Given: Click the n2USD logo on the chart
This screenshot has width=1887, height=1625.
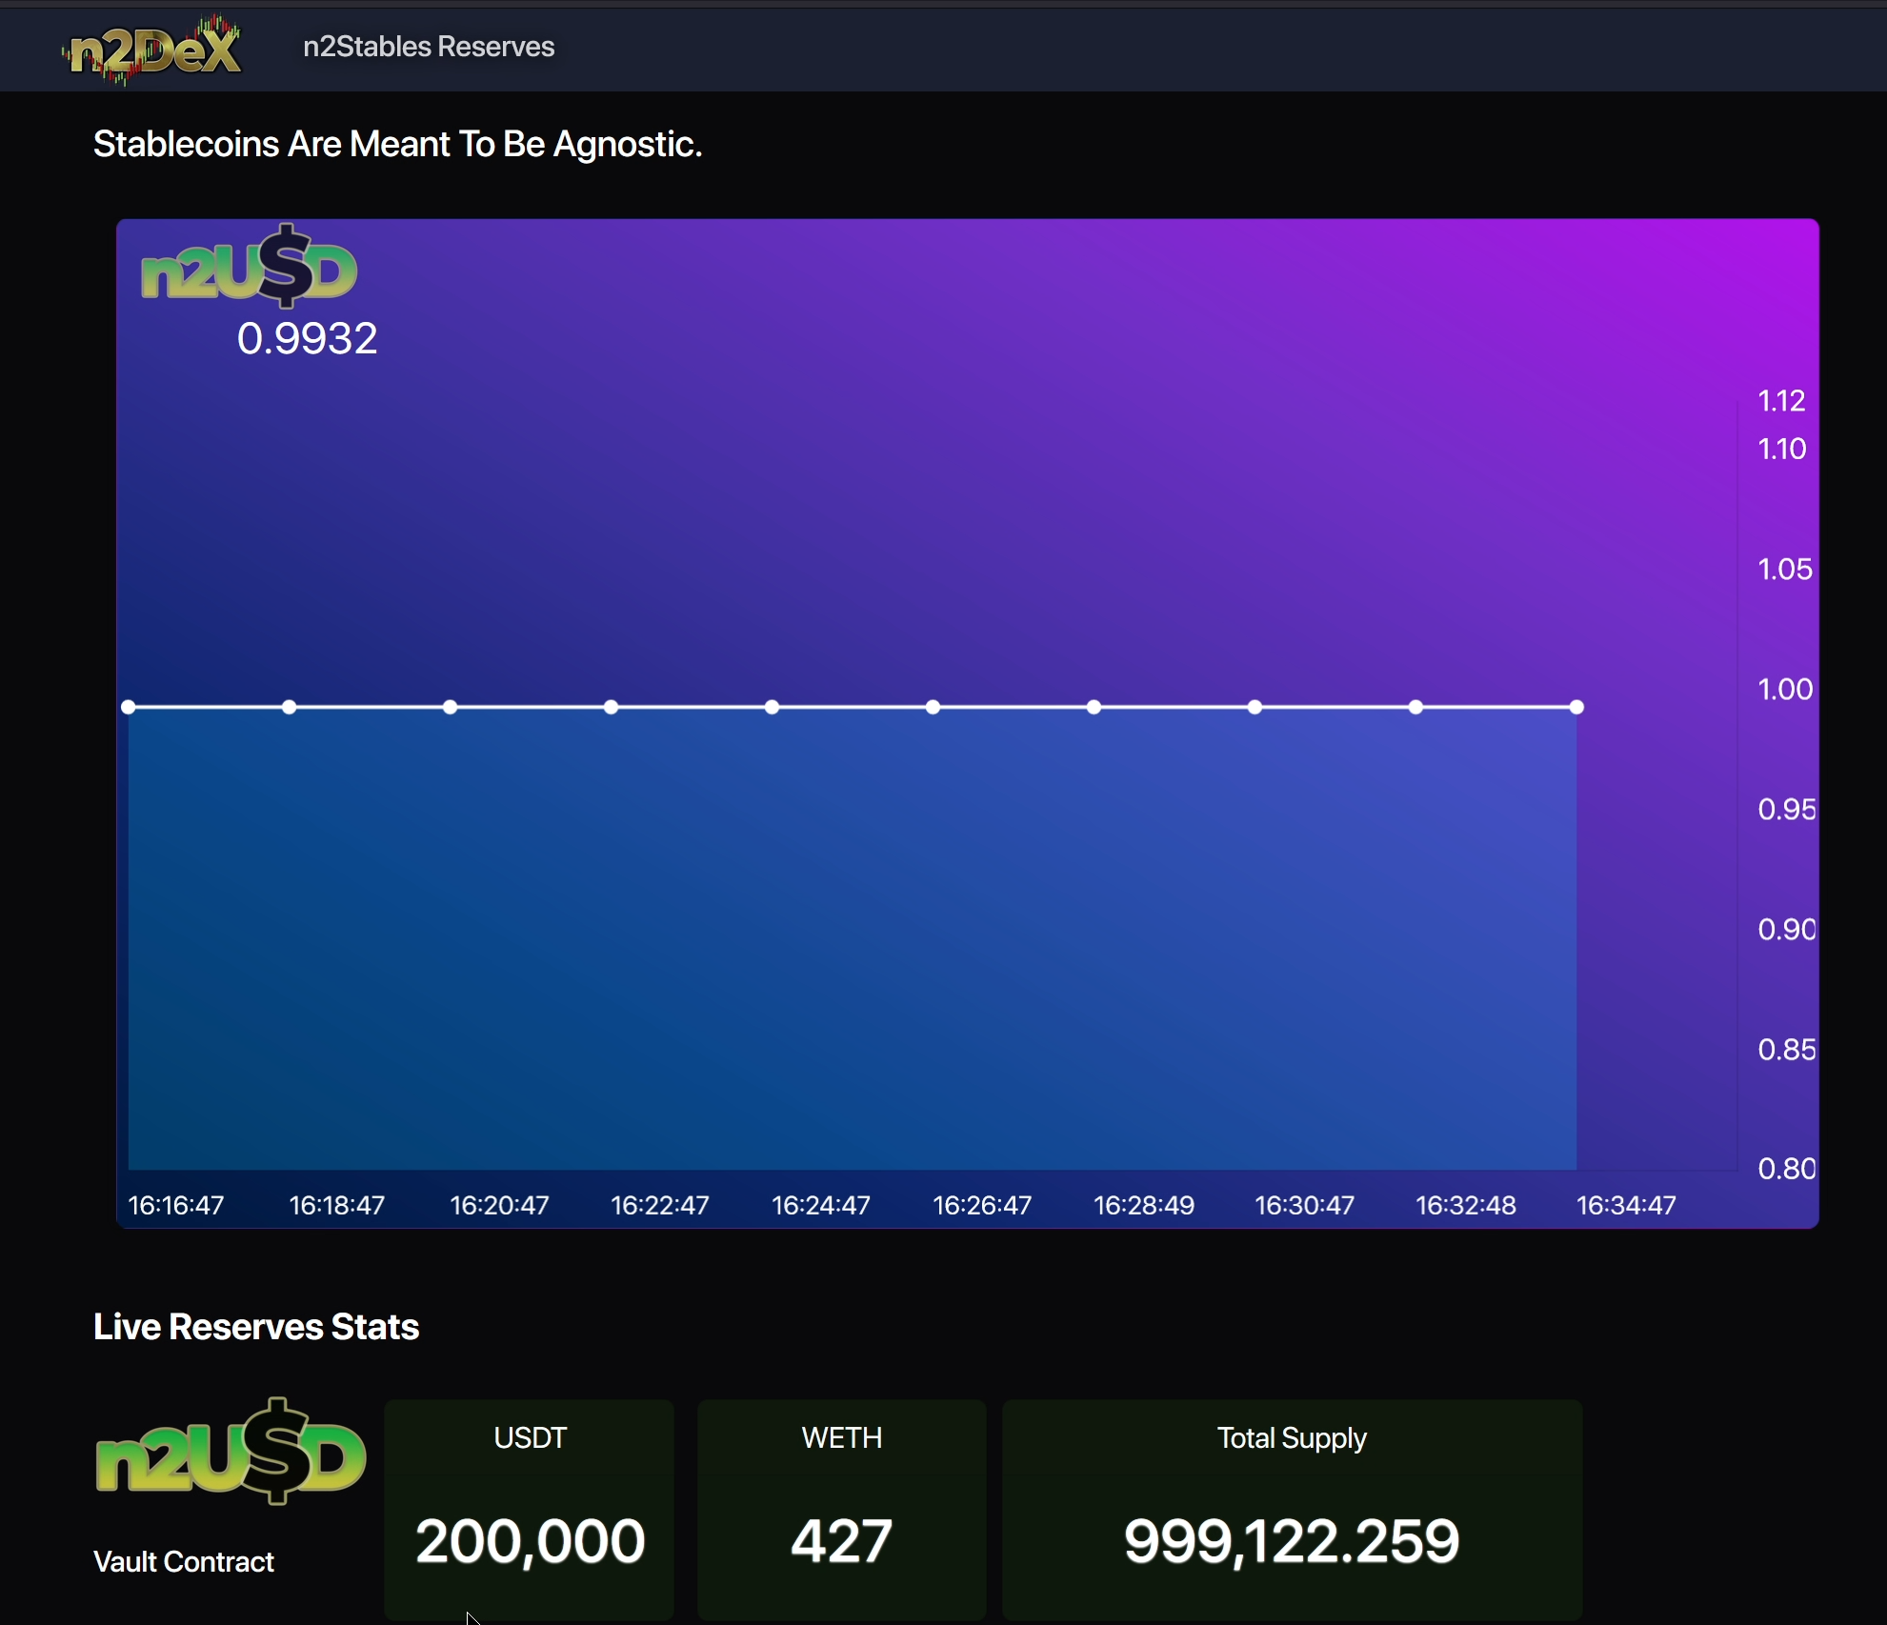Looking at the screenshot, I should tap(249, 268).
